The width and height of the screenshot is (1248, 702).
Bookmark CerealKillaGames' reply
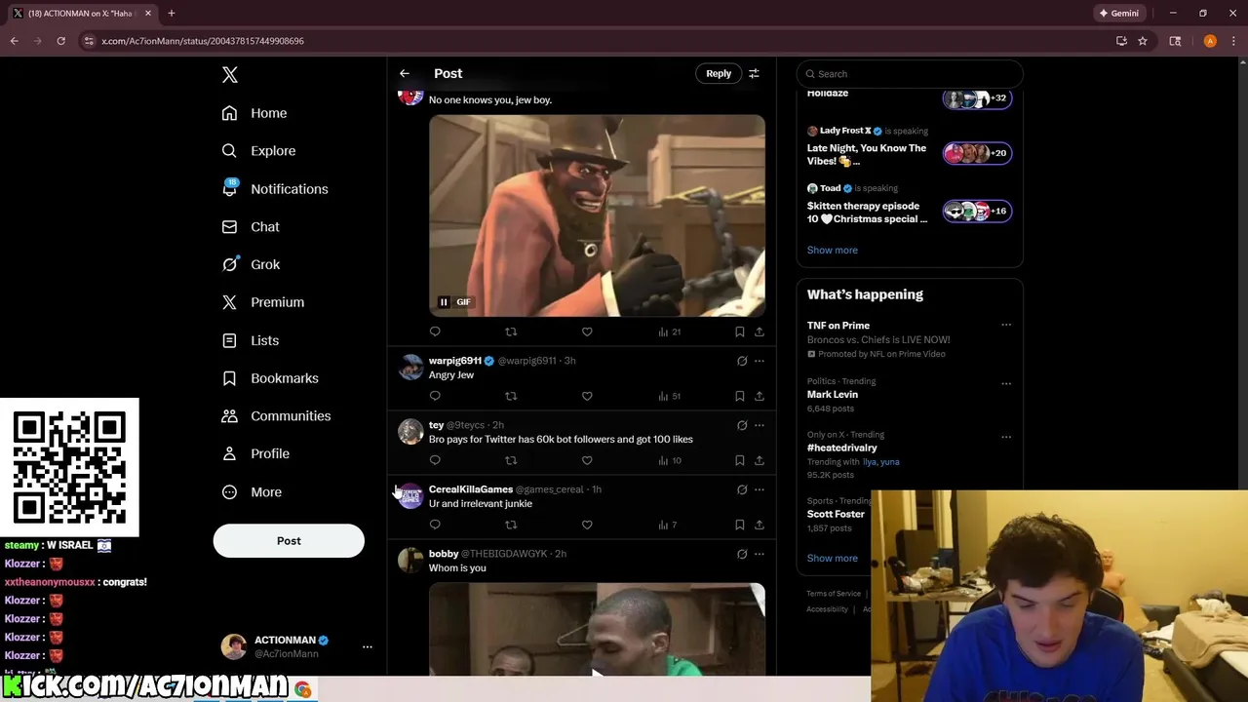coord(740,525)
